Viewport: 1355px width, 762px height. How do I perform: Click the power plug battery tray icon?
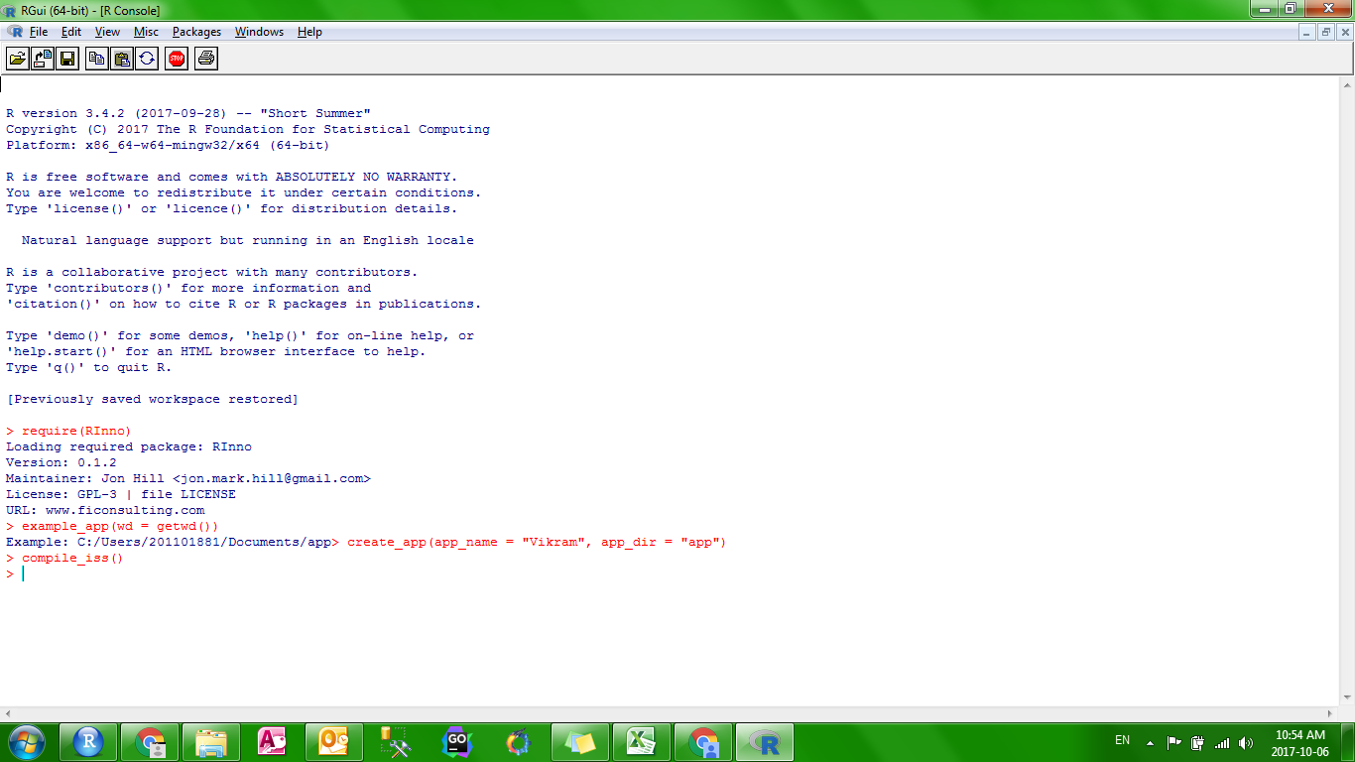1197,742
